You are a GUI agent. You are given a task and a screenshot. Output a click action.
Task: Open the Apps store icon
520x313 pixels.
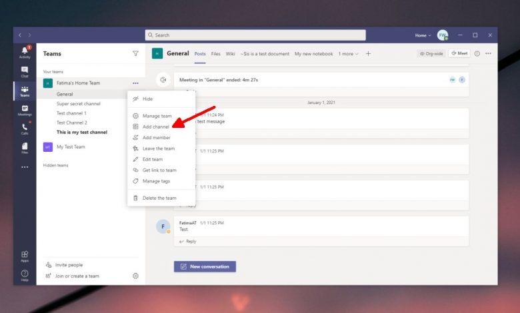click(25, 254)
